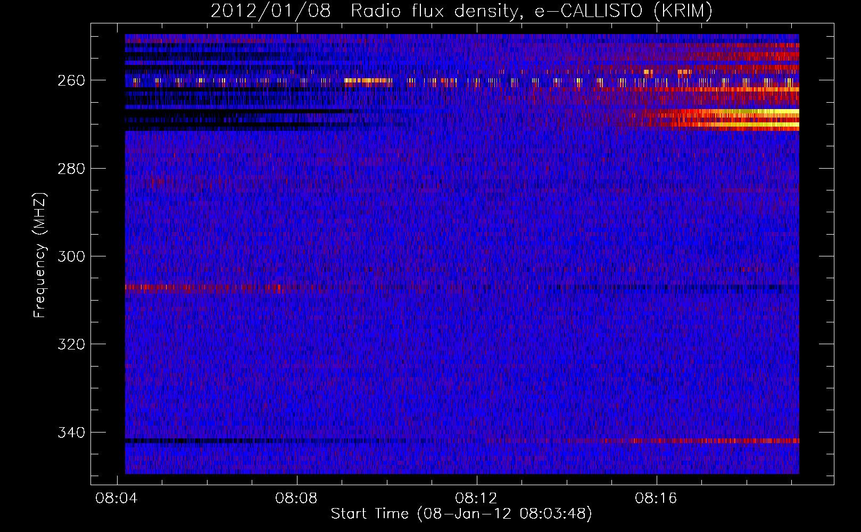
Task: Click the 'Frequency (MHZ)' y-axis label
Action: pos(40,255)
